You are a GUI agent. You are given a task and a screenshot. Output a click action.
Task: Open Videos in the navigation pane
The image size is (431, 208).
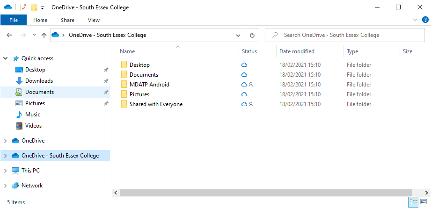click(34, 126)
